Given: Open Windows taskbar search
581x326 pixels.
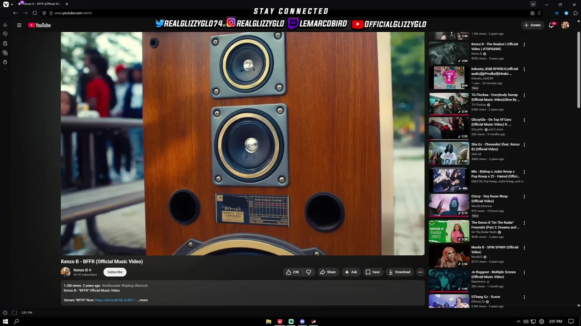Looking at the screenshot, I should pos(16,321).
